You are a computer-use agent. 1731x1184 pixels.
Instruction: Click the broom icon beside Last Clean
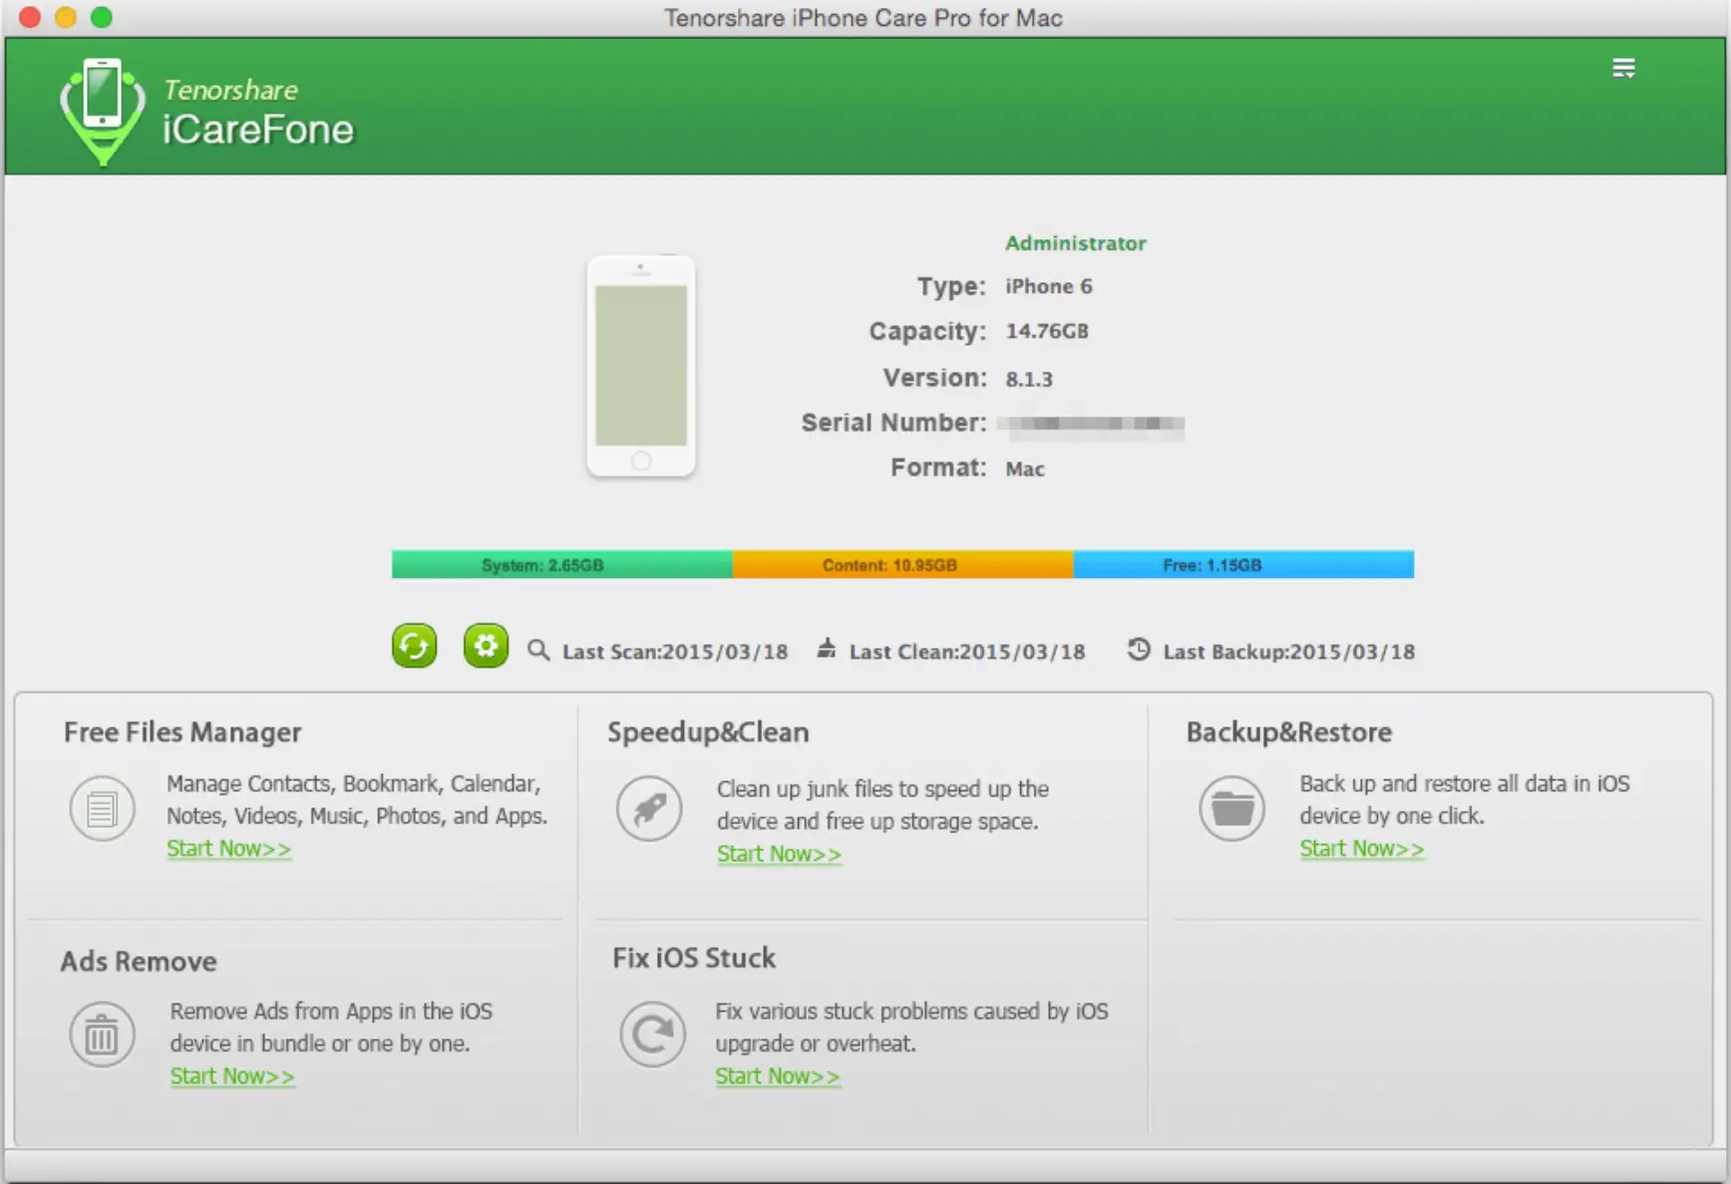click(827, 649)
